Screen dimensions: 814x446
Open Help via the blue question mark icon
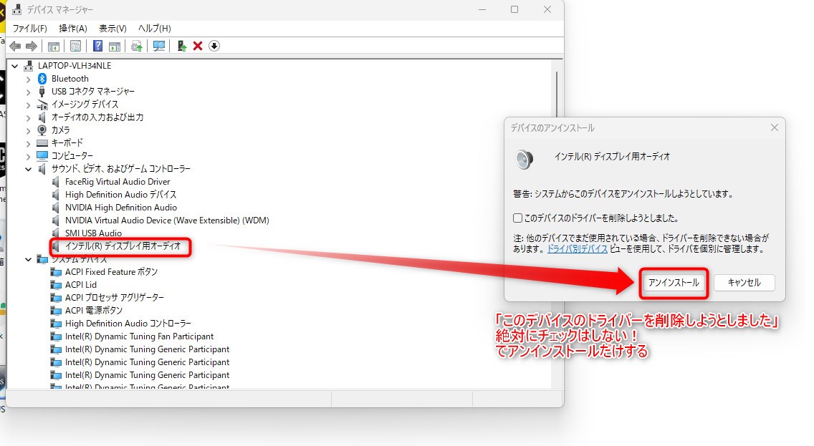pyautogui.click(x=98, y=45)
